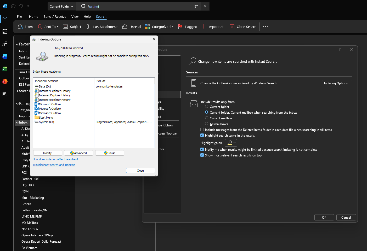This screenshot has height=251, width=367.
Task: Collapse the Inbox folder tree
Action: tap(17, 122)
